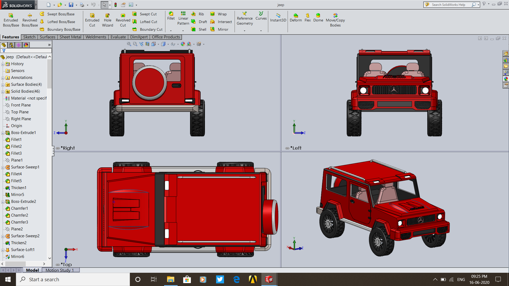Click the Zoom to Fit view icon
Screen dimensions: 509x286
[x=129, y=44]
